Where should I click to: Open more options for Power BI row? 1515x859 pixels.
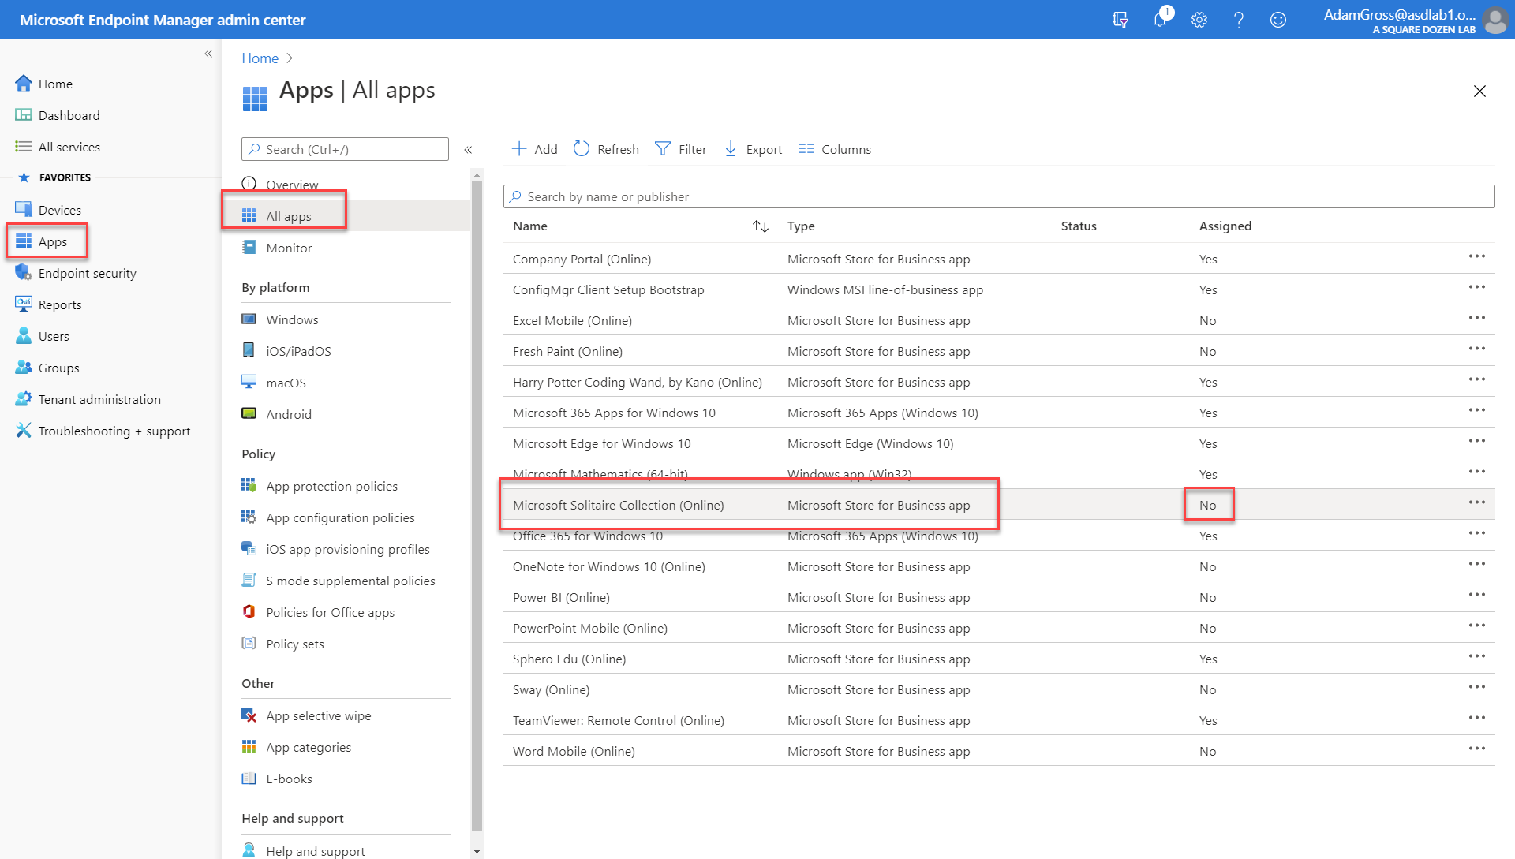coord(1477,595)
